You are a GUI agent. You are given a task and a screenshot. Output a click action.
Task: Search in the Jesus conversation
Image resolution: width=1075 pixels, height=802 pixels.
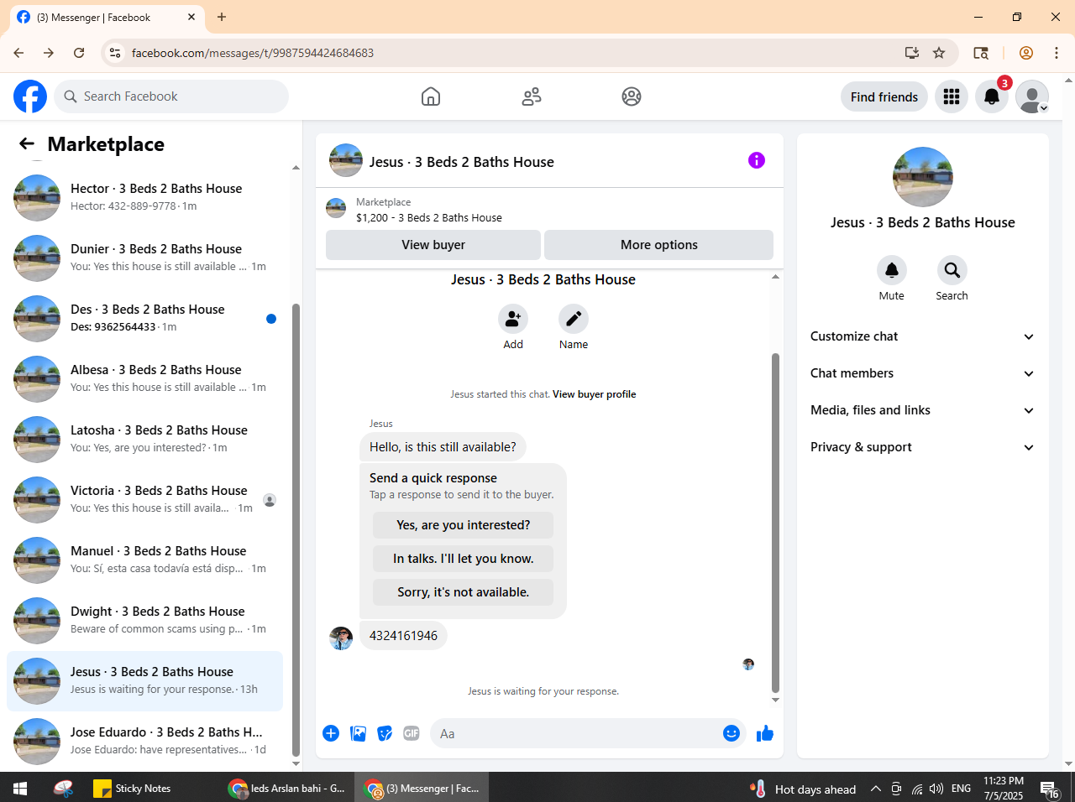tap(952, 270)
